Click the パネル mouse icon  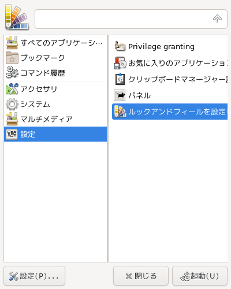point(120,95)
